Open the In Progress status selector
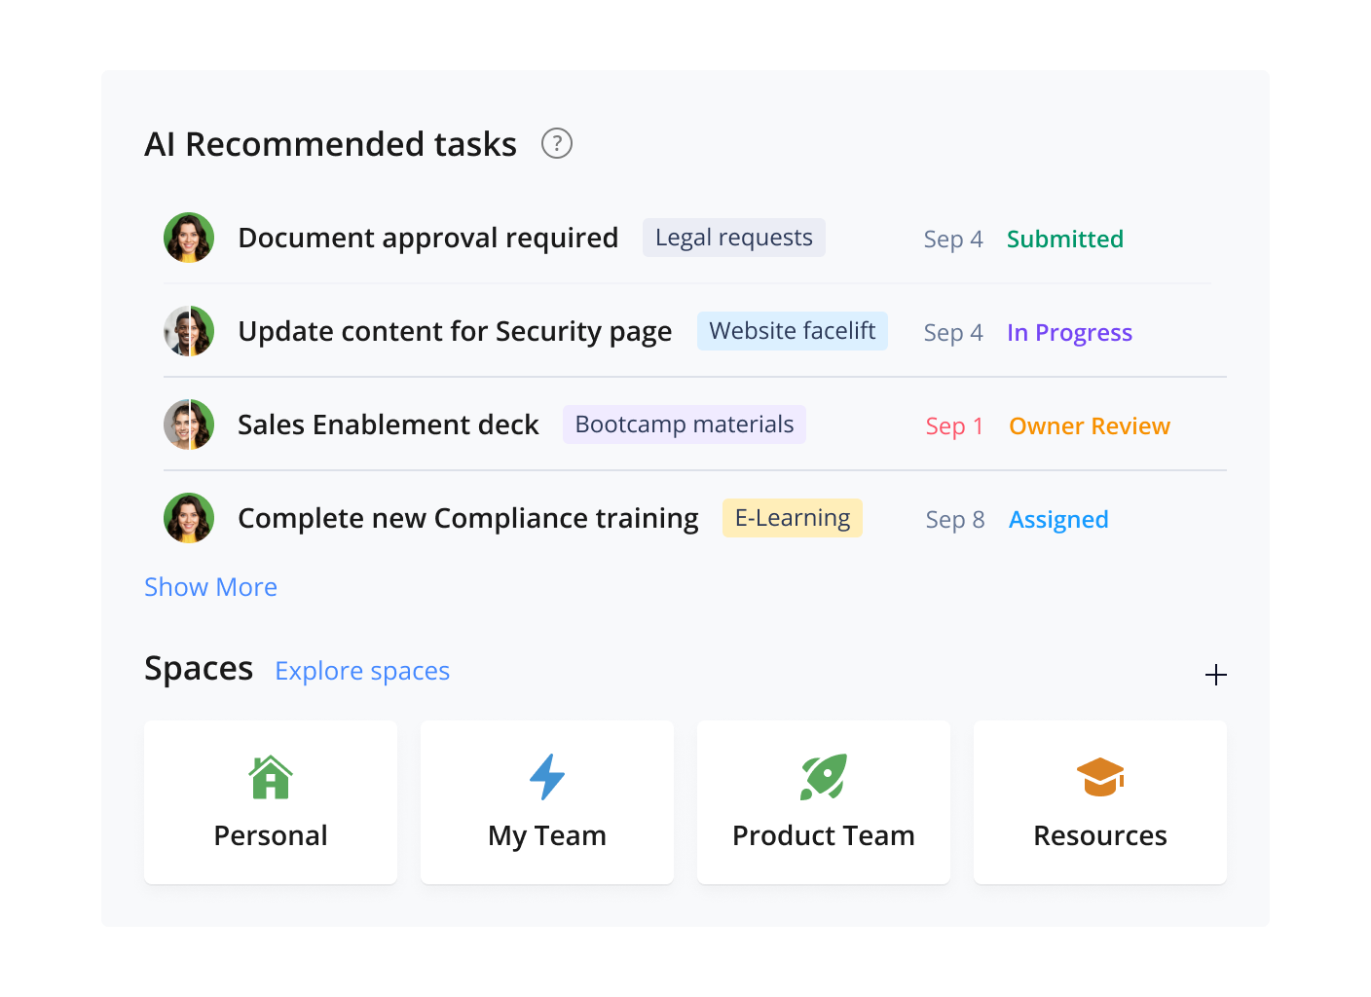The image size is (1371, 997). click(x=1069, y=332)
